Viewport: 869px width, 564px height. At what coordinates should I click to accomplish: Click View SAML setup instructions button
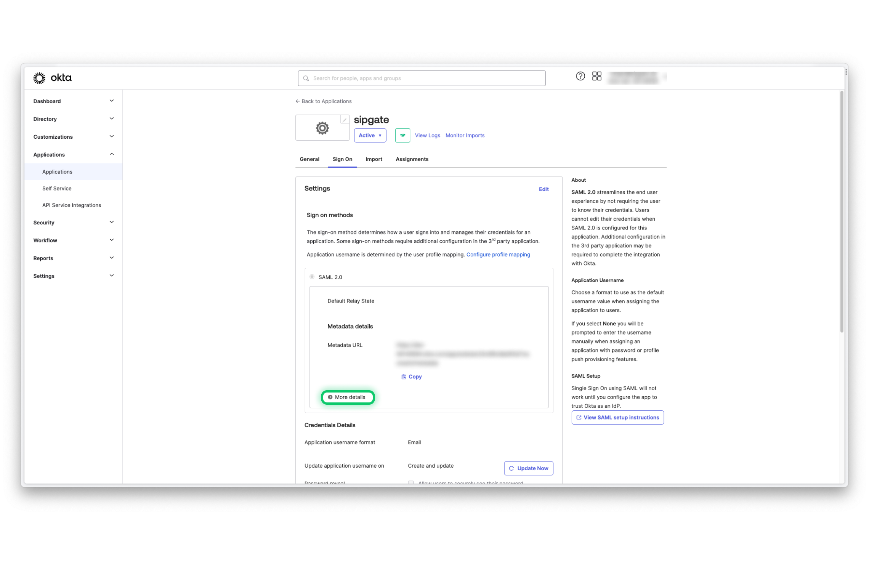[617, 418]
